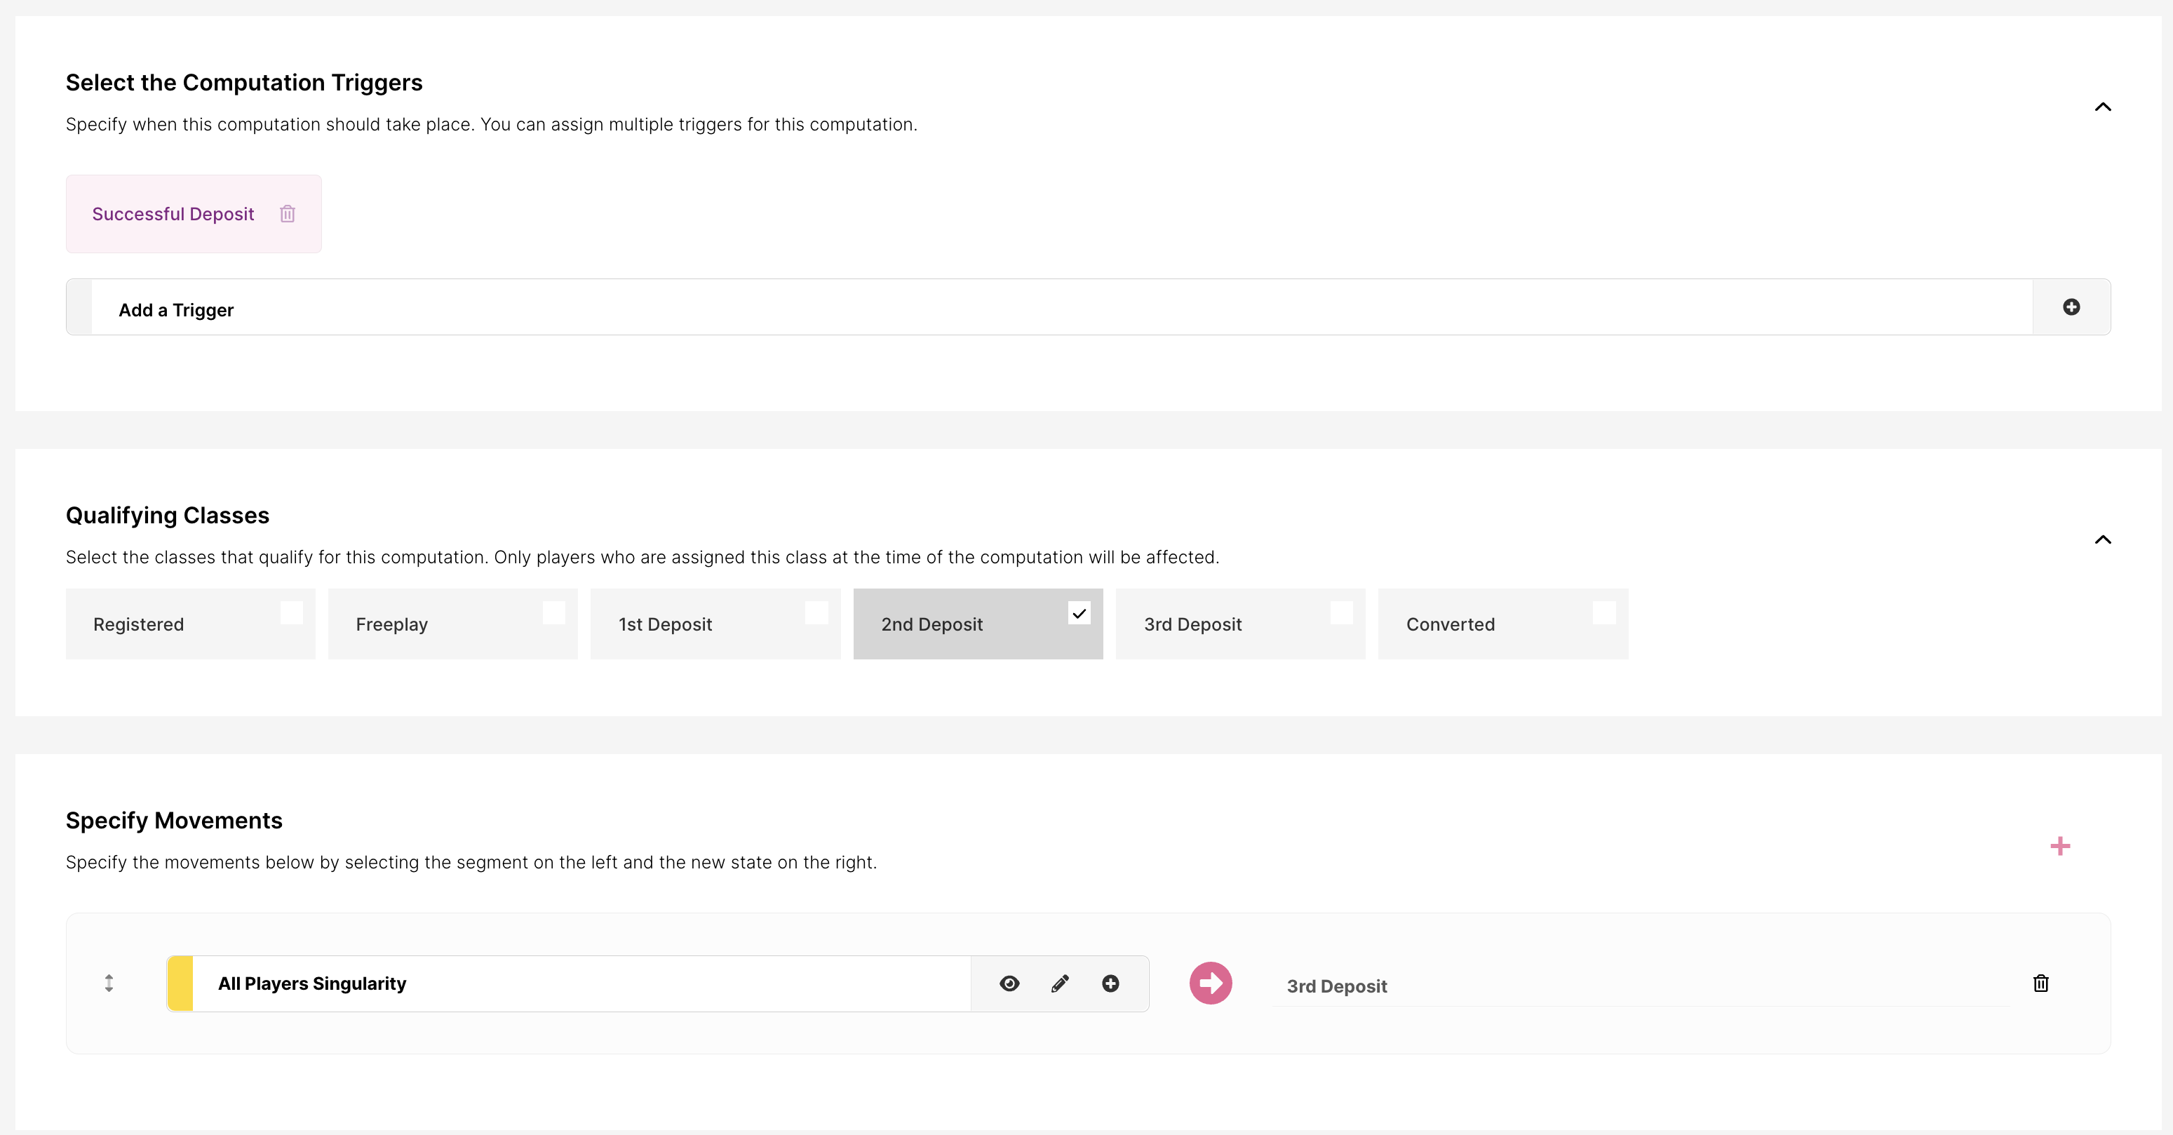Click the reorder handle of movement row
The width and height of the screenshot is (2173, 1135).
[x=109, y=983]
